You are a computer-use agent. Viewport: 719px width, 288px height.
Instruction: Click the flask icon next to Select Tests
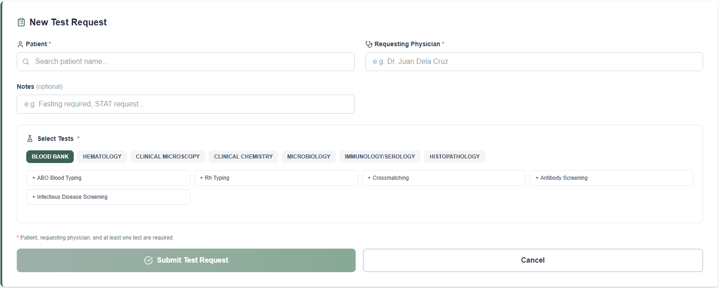point(30,138)
